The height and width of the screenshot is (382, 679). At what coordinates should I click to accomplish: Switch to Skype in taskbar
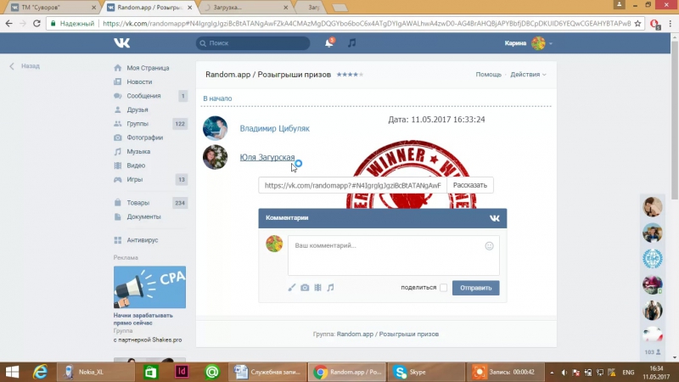point(426,372)
